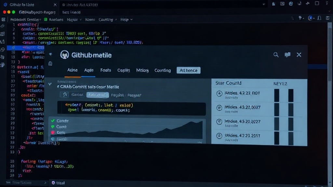This screenshot has width=333, height=187.
Task: Toggle the green marker next to Comtr
Action: click(x=53, y=127)
